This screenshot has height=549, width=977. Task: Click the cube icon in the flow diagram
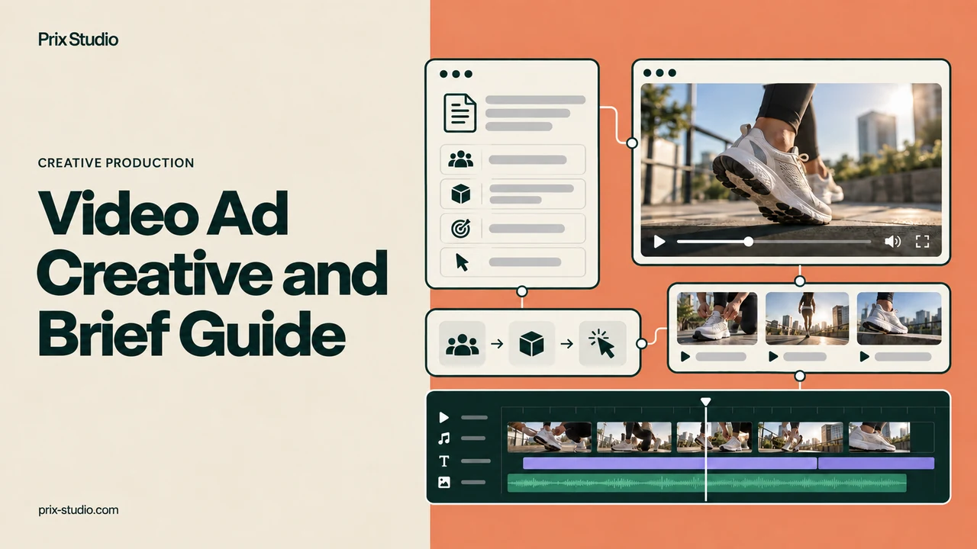(x=530, y=344)
